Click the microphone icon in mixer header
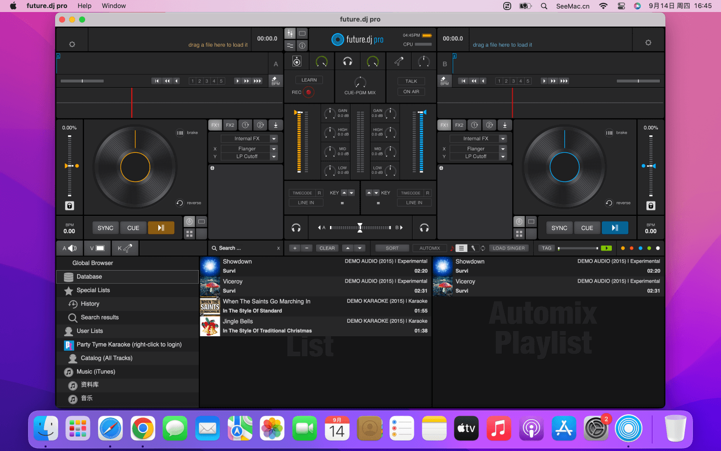Viewport: 721px width, 451px height. pyautogui.click(x=399, y=62)
